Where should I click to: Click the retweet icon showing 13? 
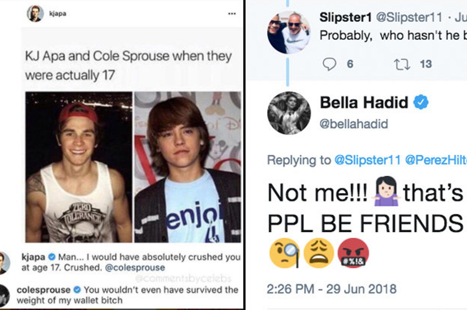tap(402, 64)
